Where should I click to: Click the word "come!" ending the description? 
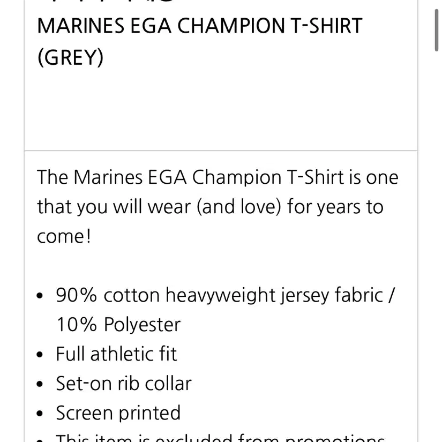click(64, 236)
